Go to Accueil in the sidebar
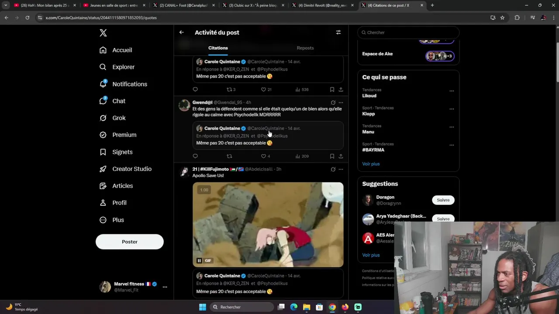 116,50
